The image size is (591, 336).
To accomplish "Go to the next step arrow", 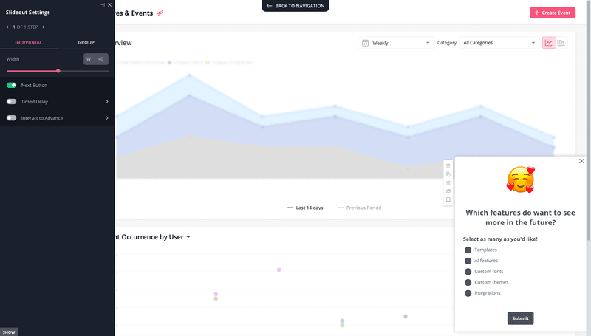I will [x=44, y=27].
